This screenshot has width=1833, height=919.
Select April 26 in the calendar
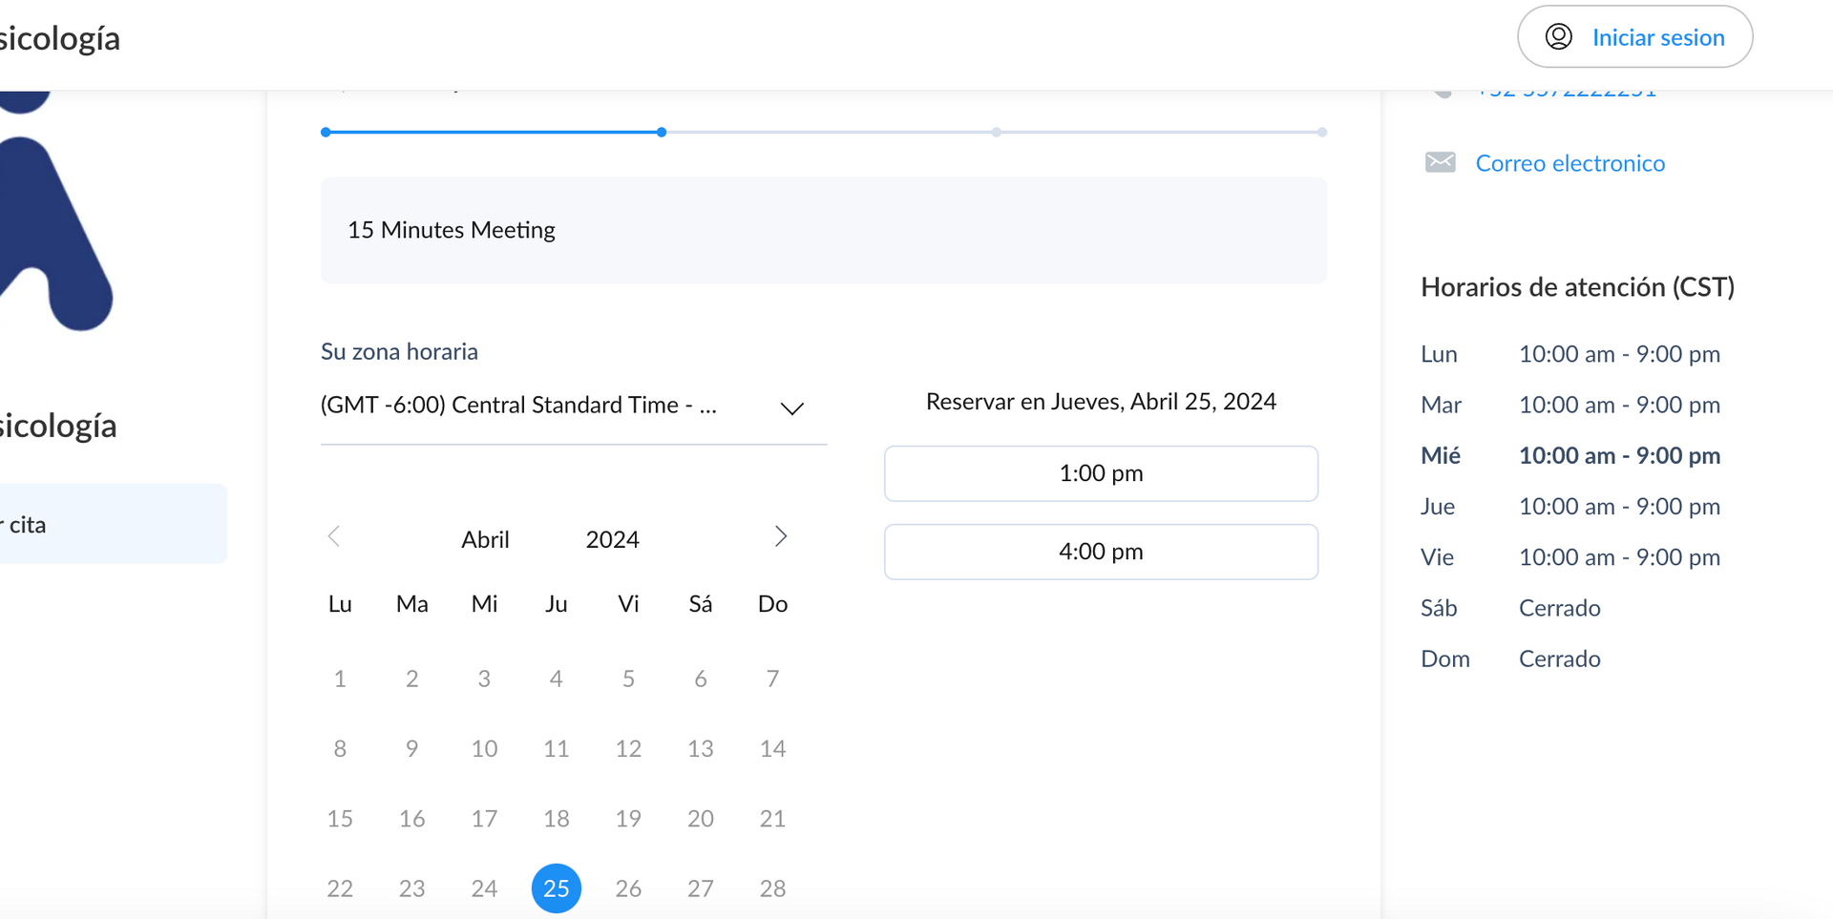628,888
